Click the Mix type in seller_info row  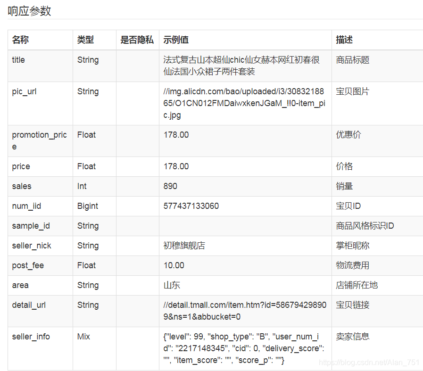(x=83, y=337)
